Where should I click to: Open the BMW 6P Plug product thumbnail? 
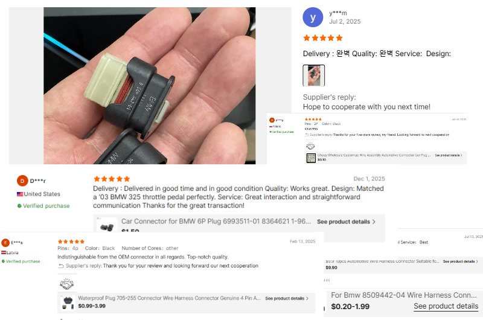[107, 225]
